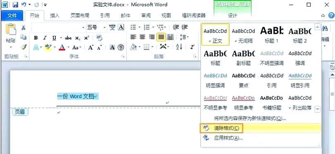Viewport: 335px width, 154px height.
Task: Toggle underline on selected text
Action: click(x=54, y=38)
